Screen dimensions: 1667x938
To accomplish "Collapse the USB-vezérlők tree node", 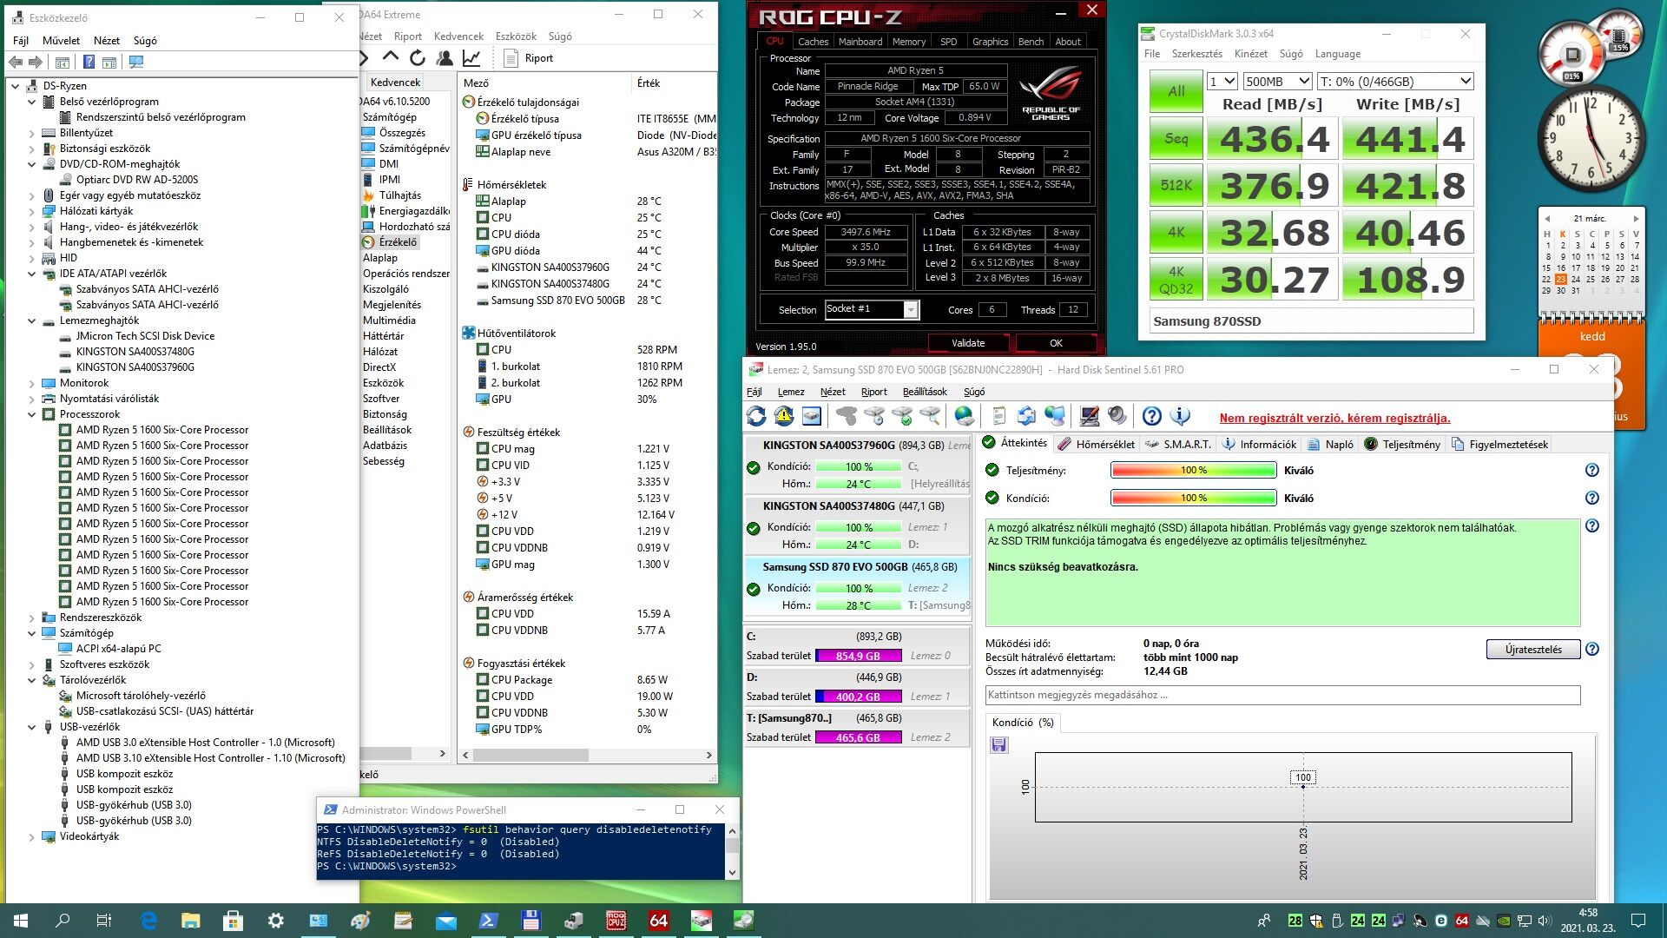I will point(32,727).
